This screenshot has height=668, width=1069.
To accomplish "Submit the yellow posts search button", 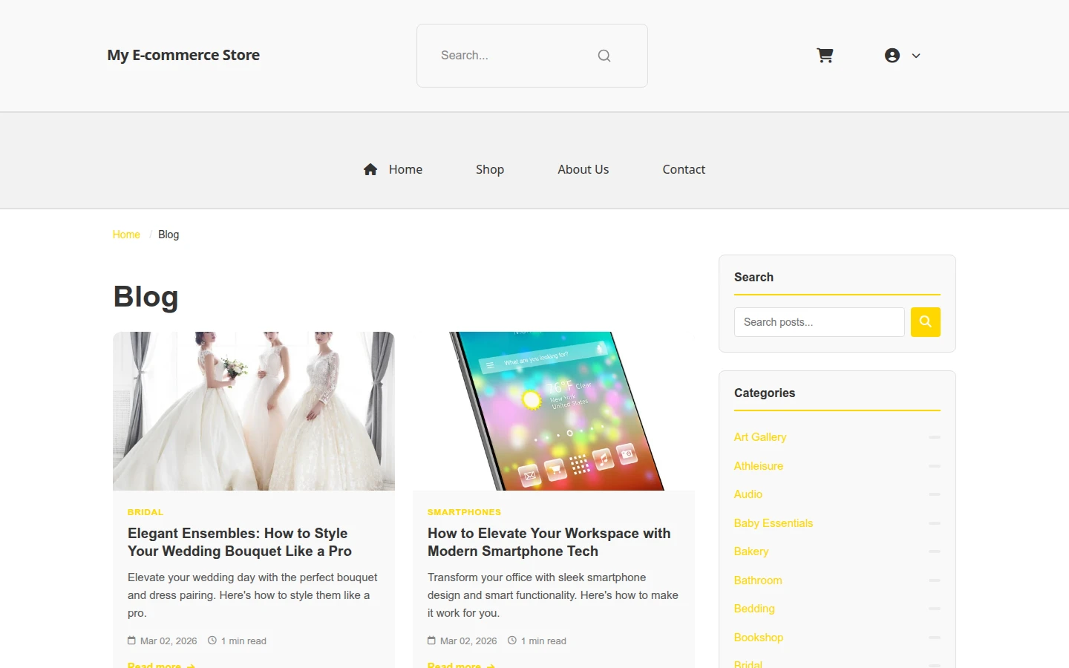I will (x=926, y=322).
